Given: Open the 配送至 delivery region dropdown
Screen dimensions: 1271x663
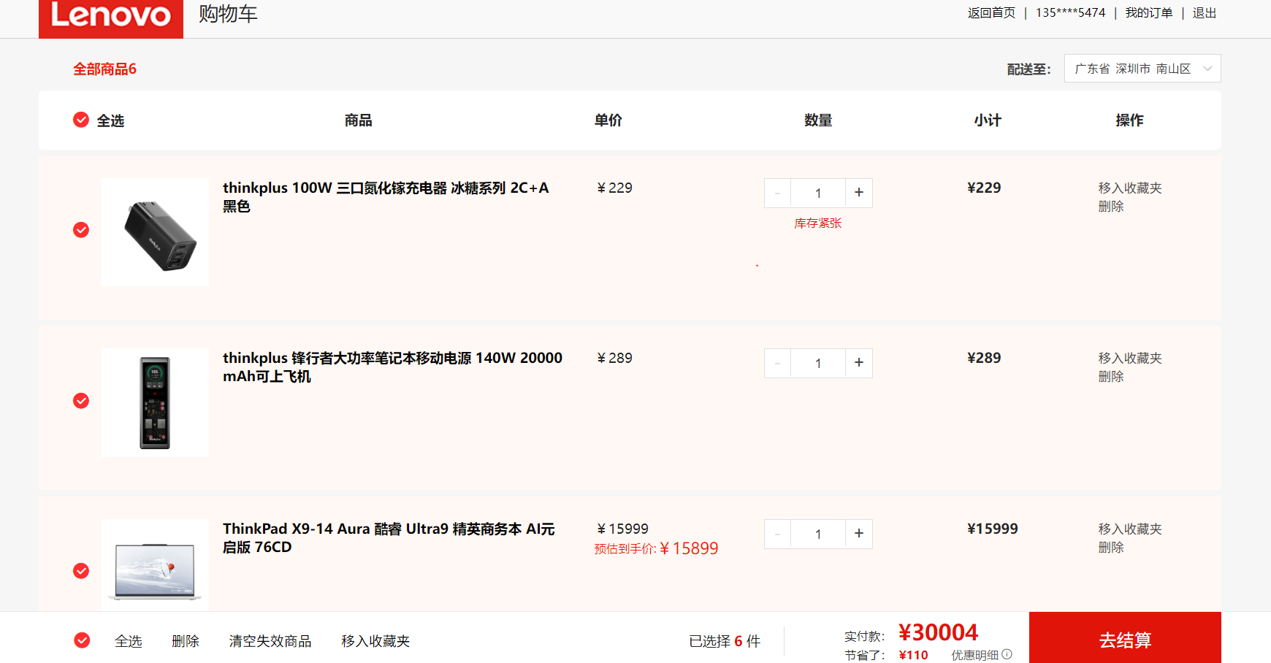Looking at the screenshot, I should [x=1142, y=69].
